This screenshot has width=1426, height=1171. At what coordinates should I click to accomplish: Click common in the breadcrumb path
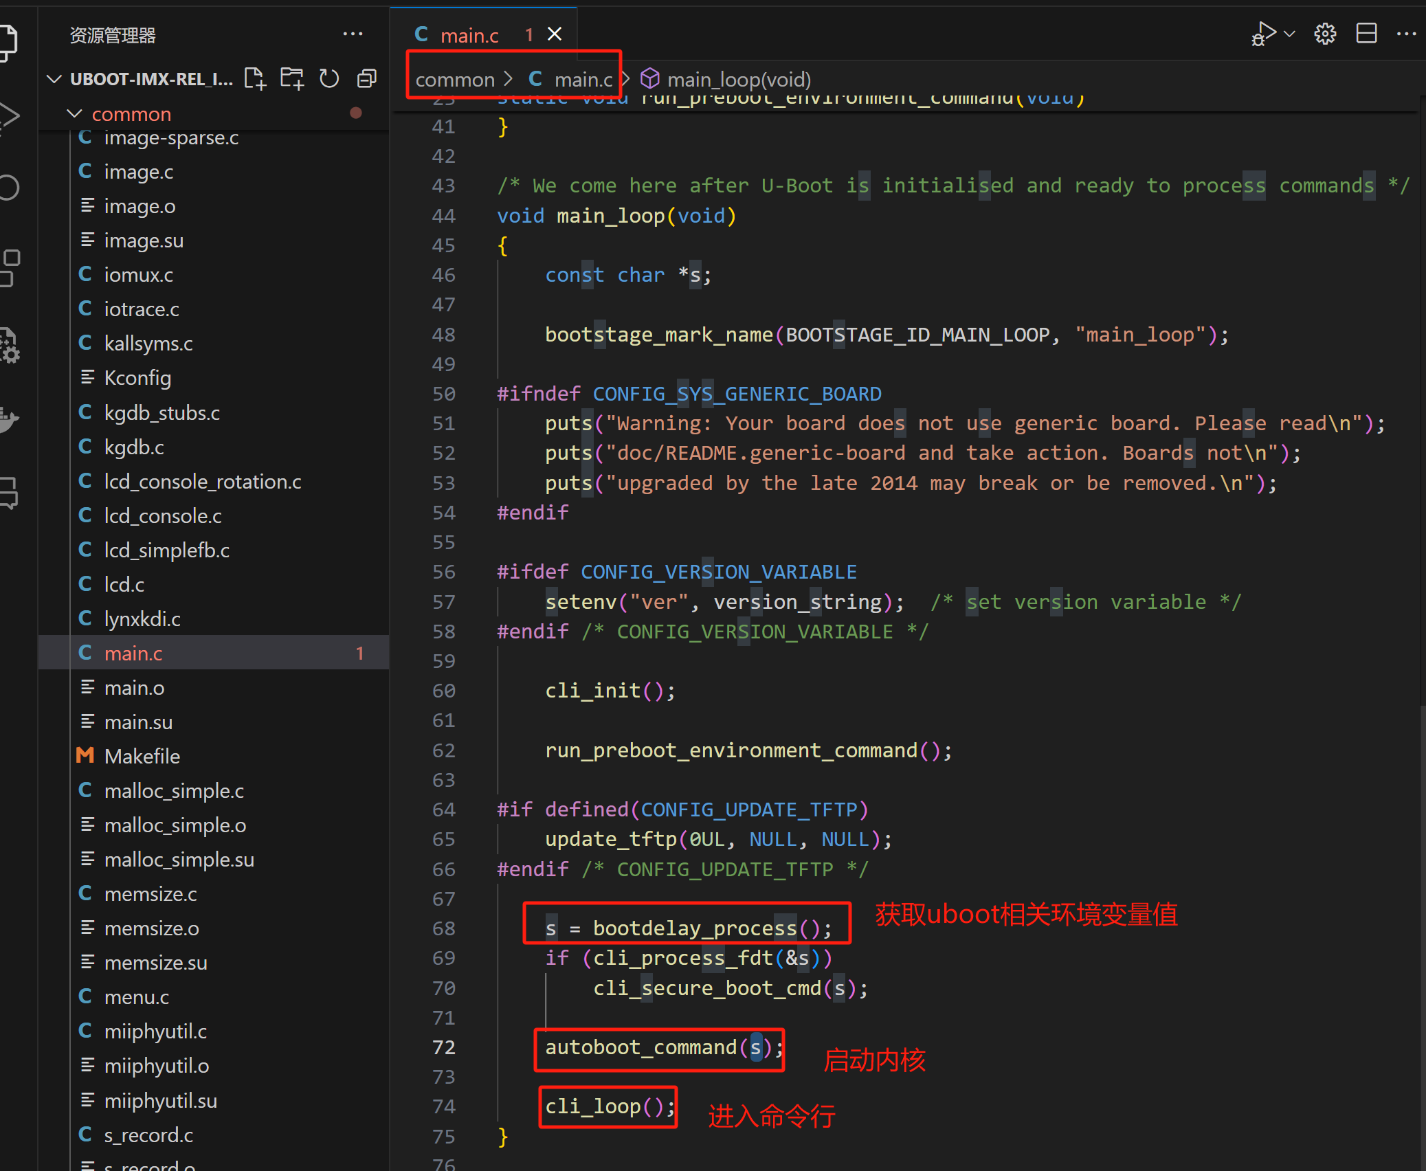click(x=455, y=80)
